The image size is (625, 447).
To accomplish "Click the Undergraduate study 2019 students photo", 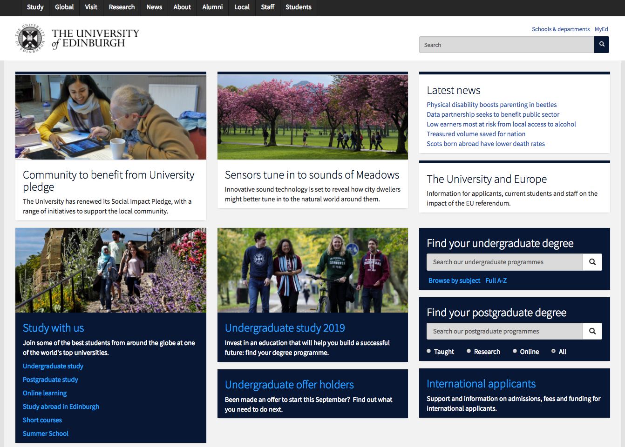I will (312, 270).
